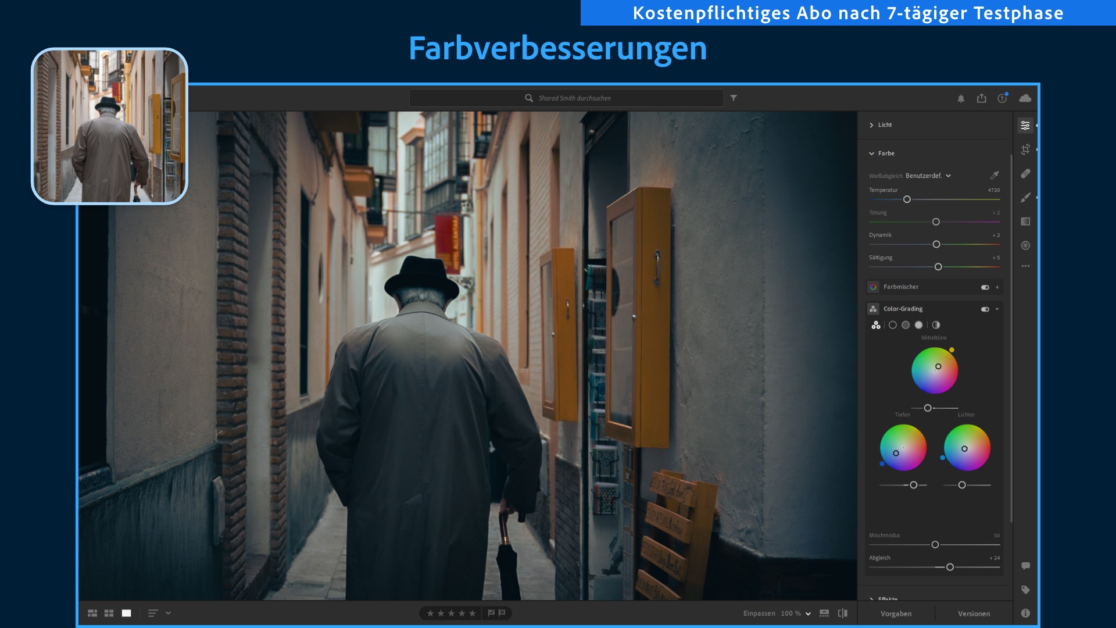The image size is (1116, 628).
Task: Select the Radial Gradient tool
Action: 1025,245
